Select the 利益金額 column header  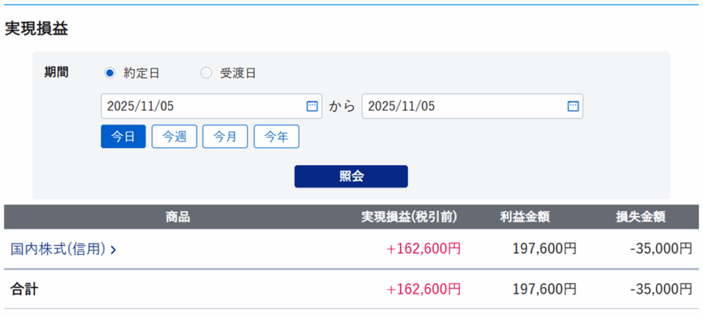point(525,218)
